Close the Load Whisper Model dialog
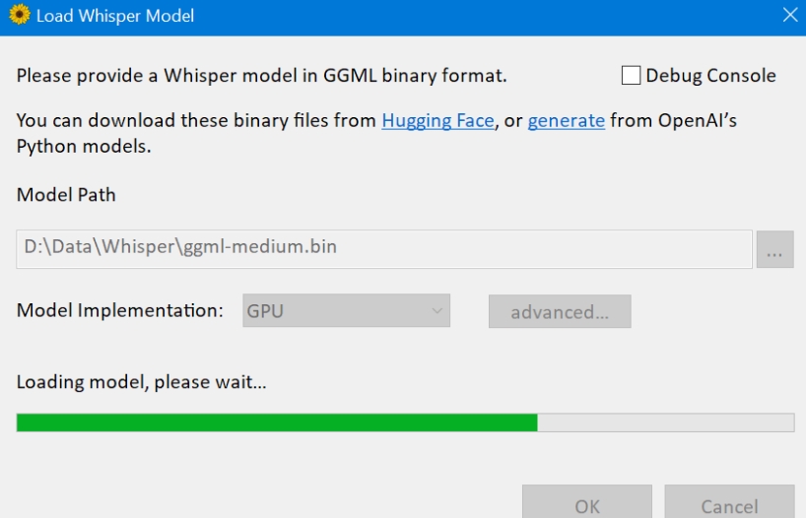 [789, 16]
